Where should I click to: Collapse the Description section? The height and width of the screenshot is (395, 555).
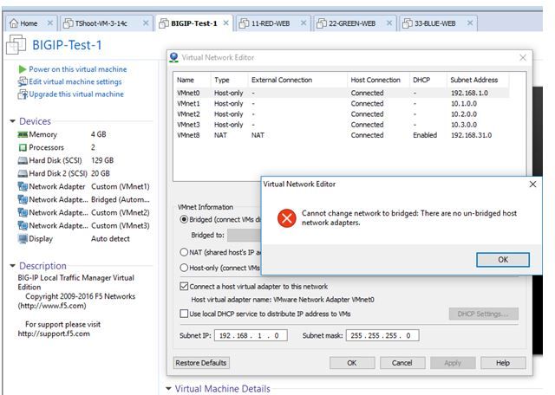(13, 266)
